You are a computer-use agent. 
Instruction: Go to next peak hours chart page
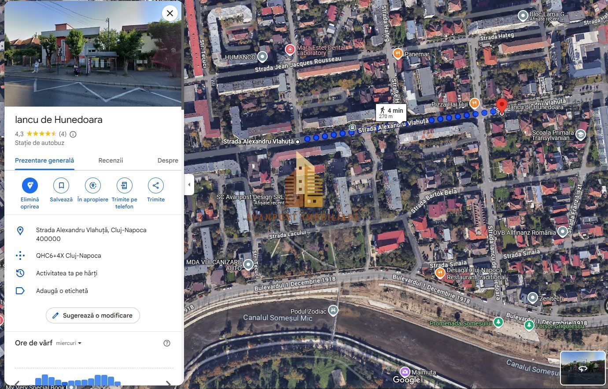pyautogui.click(x=168, y=384)
